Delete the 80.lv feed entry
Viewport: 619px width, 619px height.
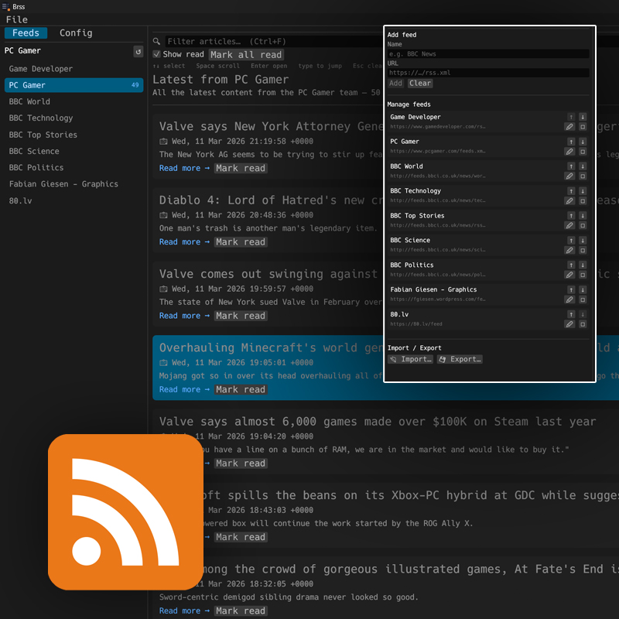(582, 324)
